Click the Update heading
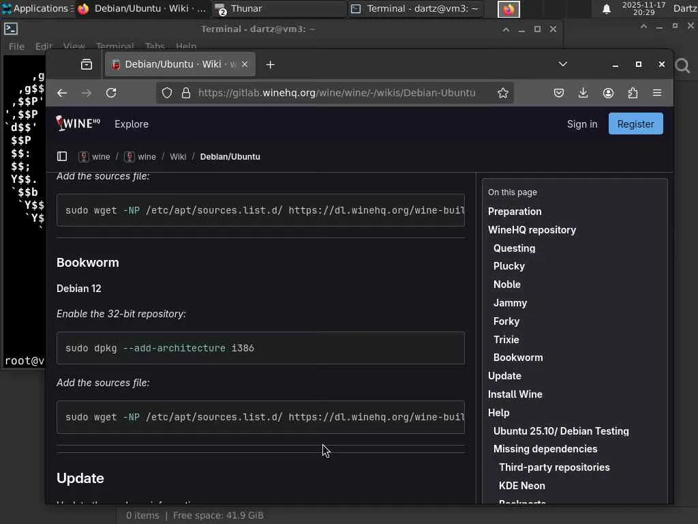 coord(80,478)
